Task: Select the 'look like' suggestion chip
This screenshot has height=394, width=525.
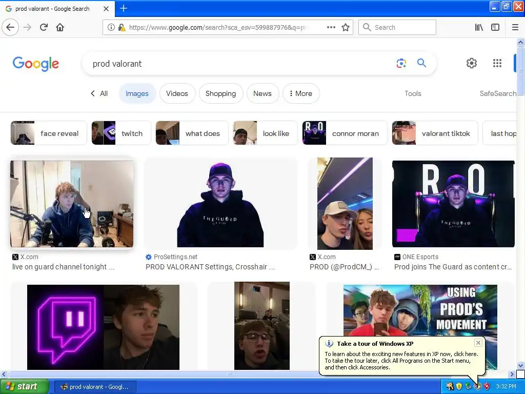Action: [x=265, y=133]
